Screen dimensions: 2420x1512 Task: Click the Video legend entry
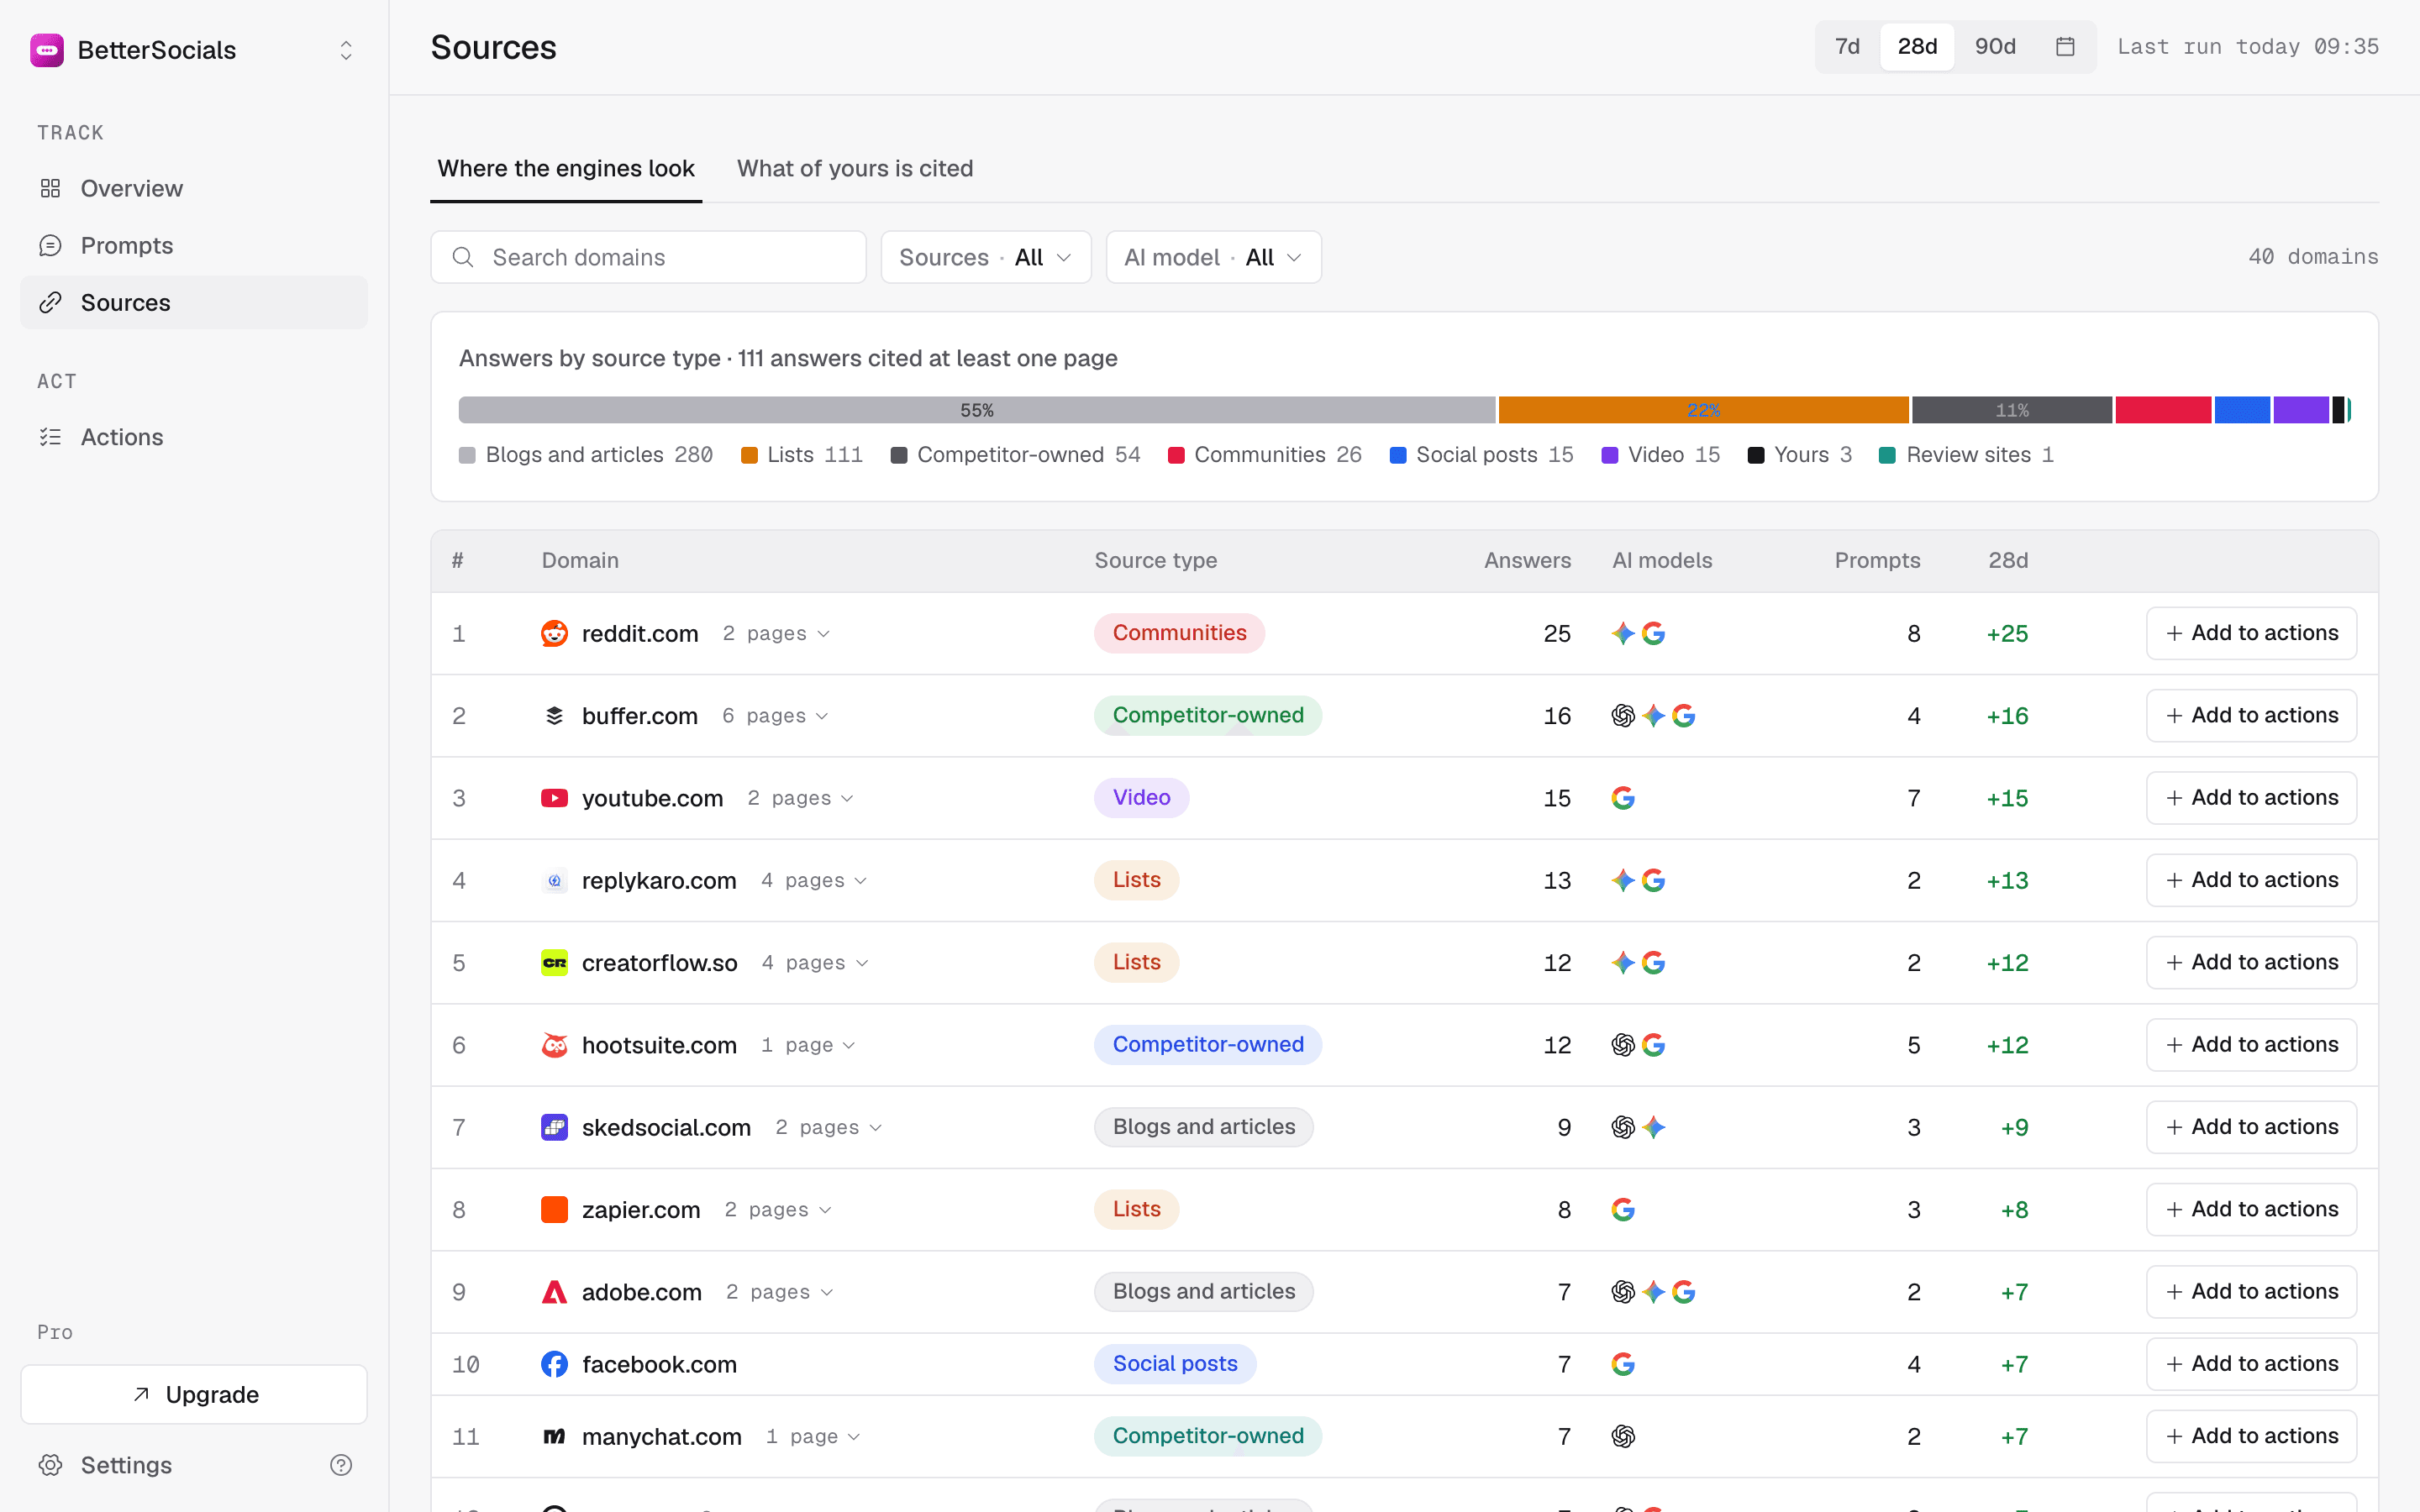[x=1660, y=455]
